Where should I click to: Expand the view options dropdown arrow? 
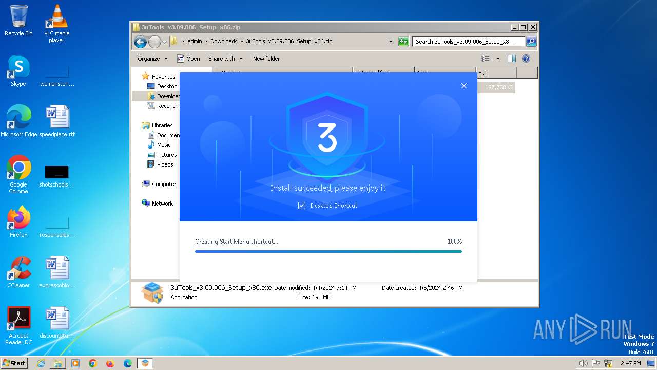pos(498,59)
